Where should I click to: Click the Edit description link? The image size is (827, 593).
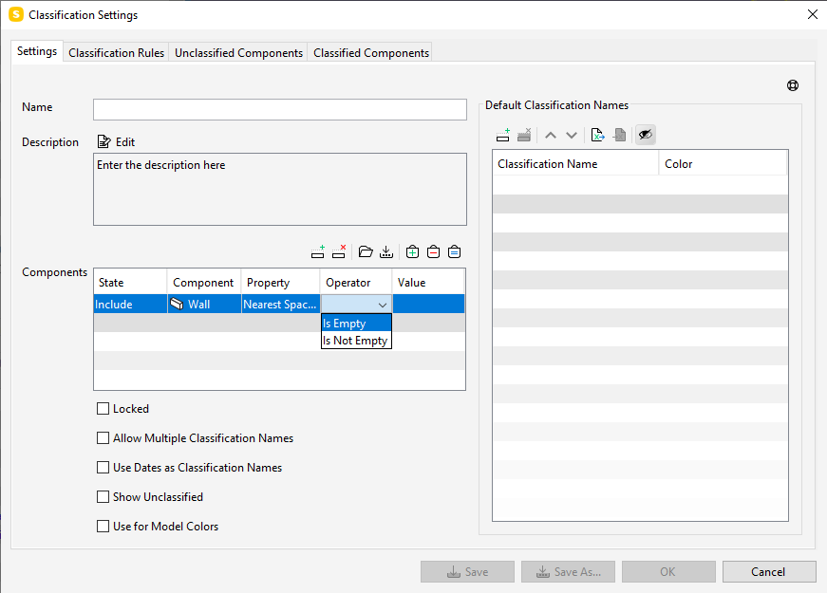tap(125, 142)
